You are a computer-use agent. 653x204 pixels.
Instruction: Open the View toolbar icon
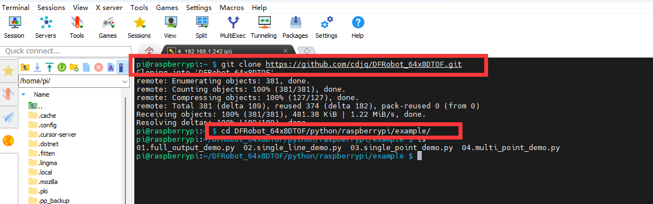point(170,27)
